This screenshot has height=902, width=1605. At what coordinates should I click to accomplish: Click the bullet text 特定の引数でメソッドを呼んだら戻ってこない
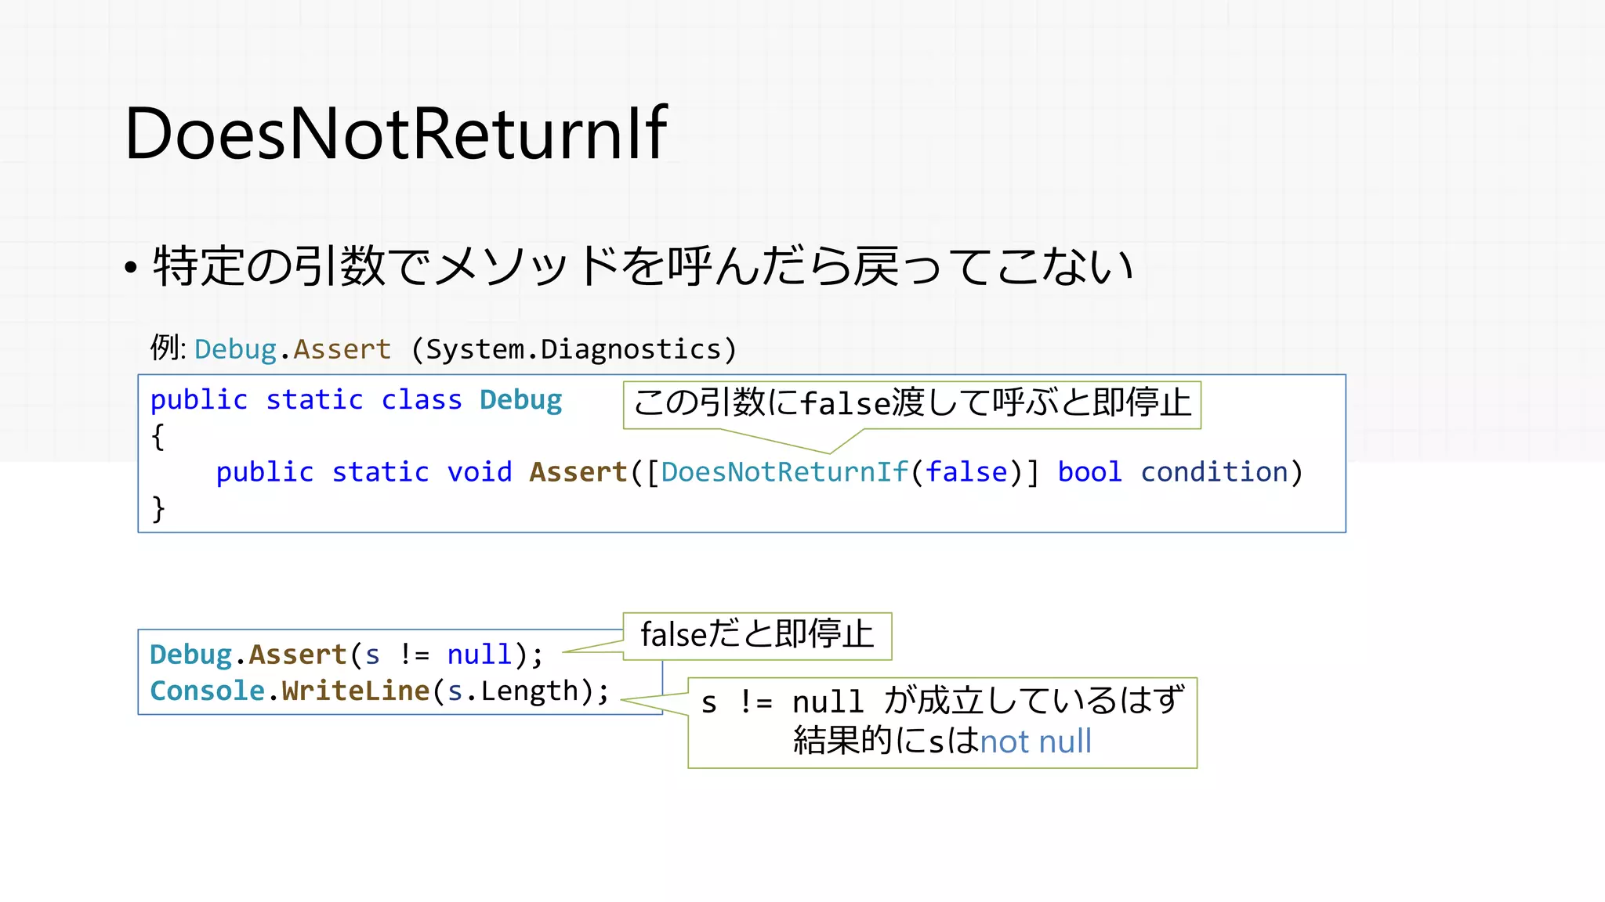pyautogui.click(x=643, y=266)
